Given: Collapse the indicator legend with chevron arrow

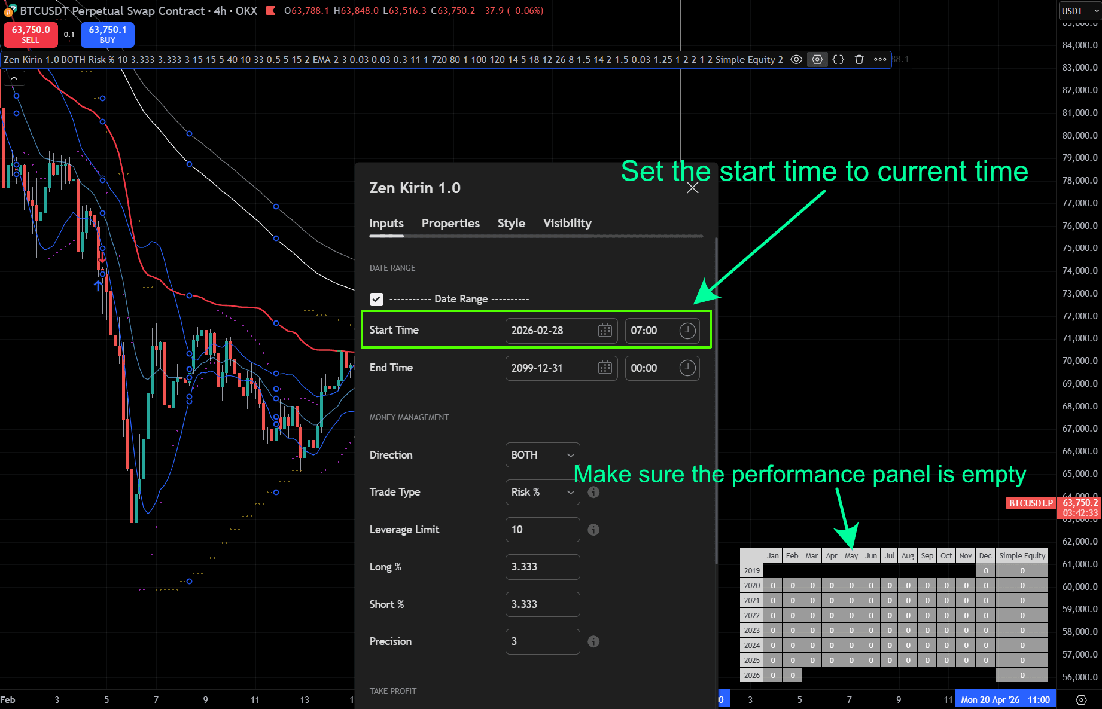Looking at the screenshot, I should pyautogui.click(x=14, y=78).
